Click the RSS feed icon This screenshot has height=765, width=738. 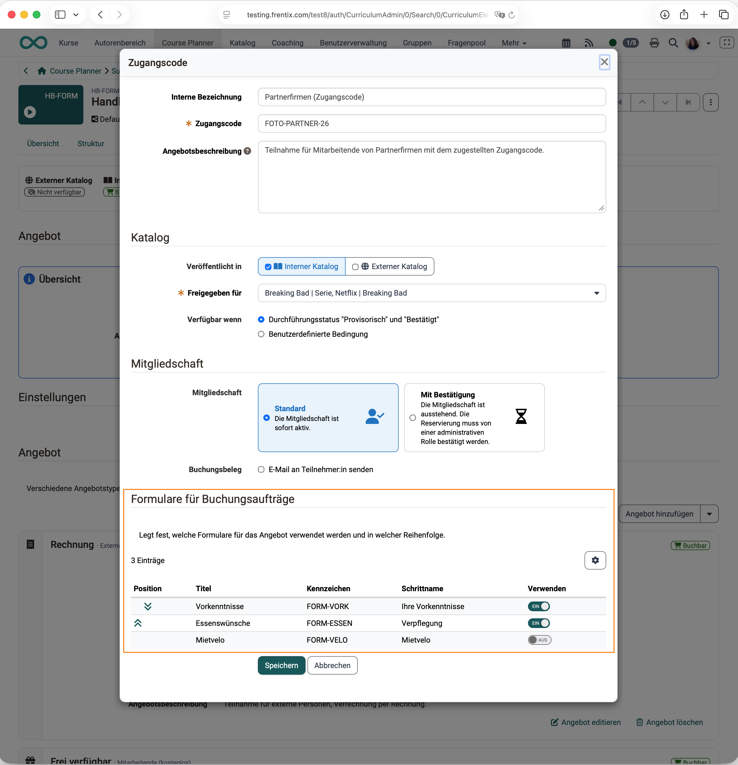589,43
